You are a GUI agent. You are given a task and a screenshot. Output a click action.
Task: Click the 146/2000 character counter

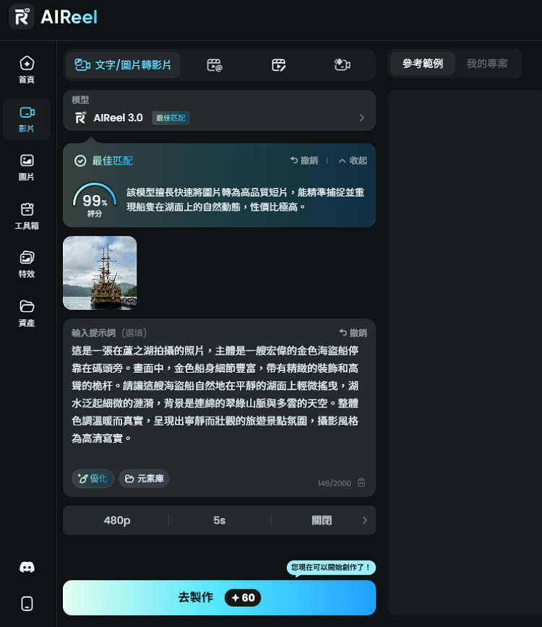tap(335, 483)
